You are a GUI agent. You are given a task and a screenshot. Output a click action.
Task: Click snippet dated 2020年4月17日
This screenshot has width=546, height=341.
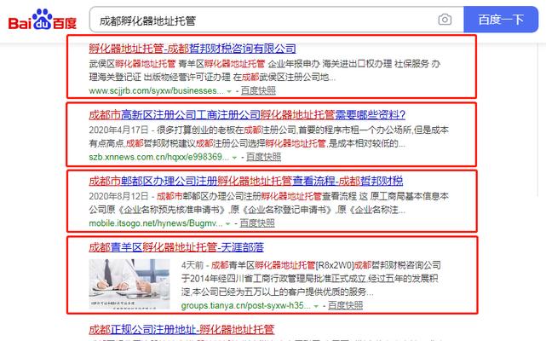(x=269, y=136)
